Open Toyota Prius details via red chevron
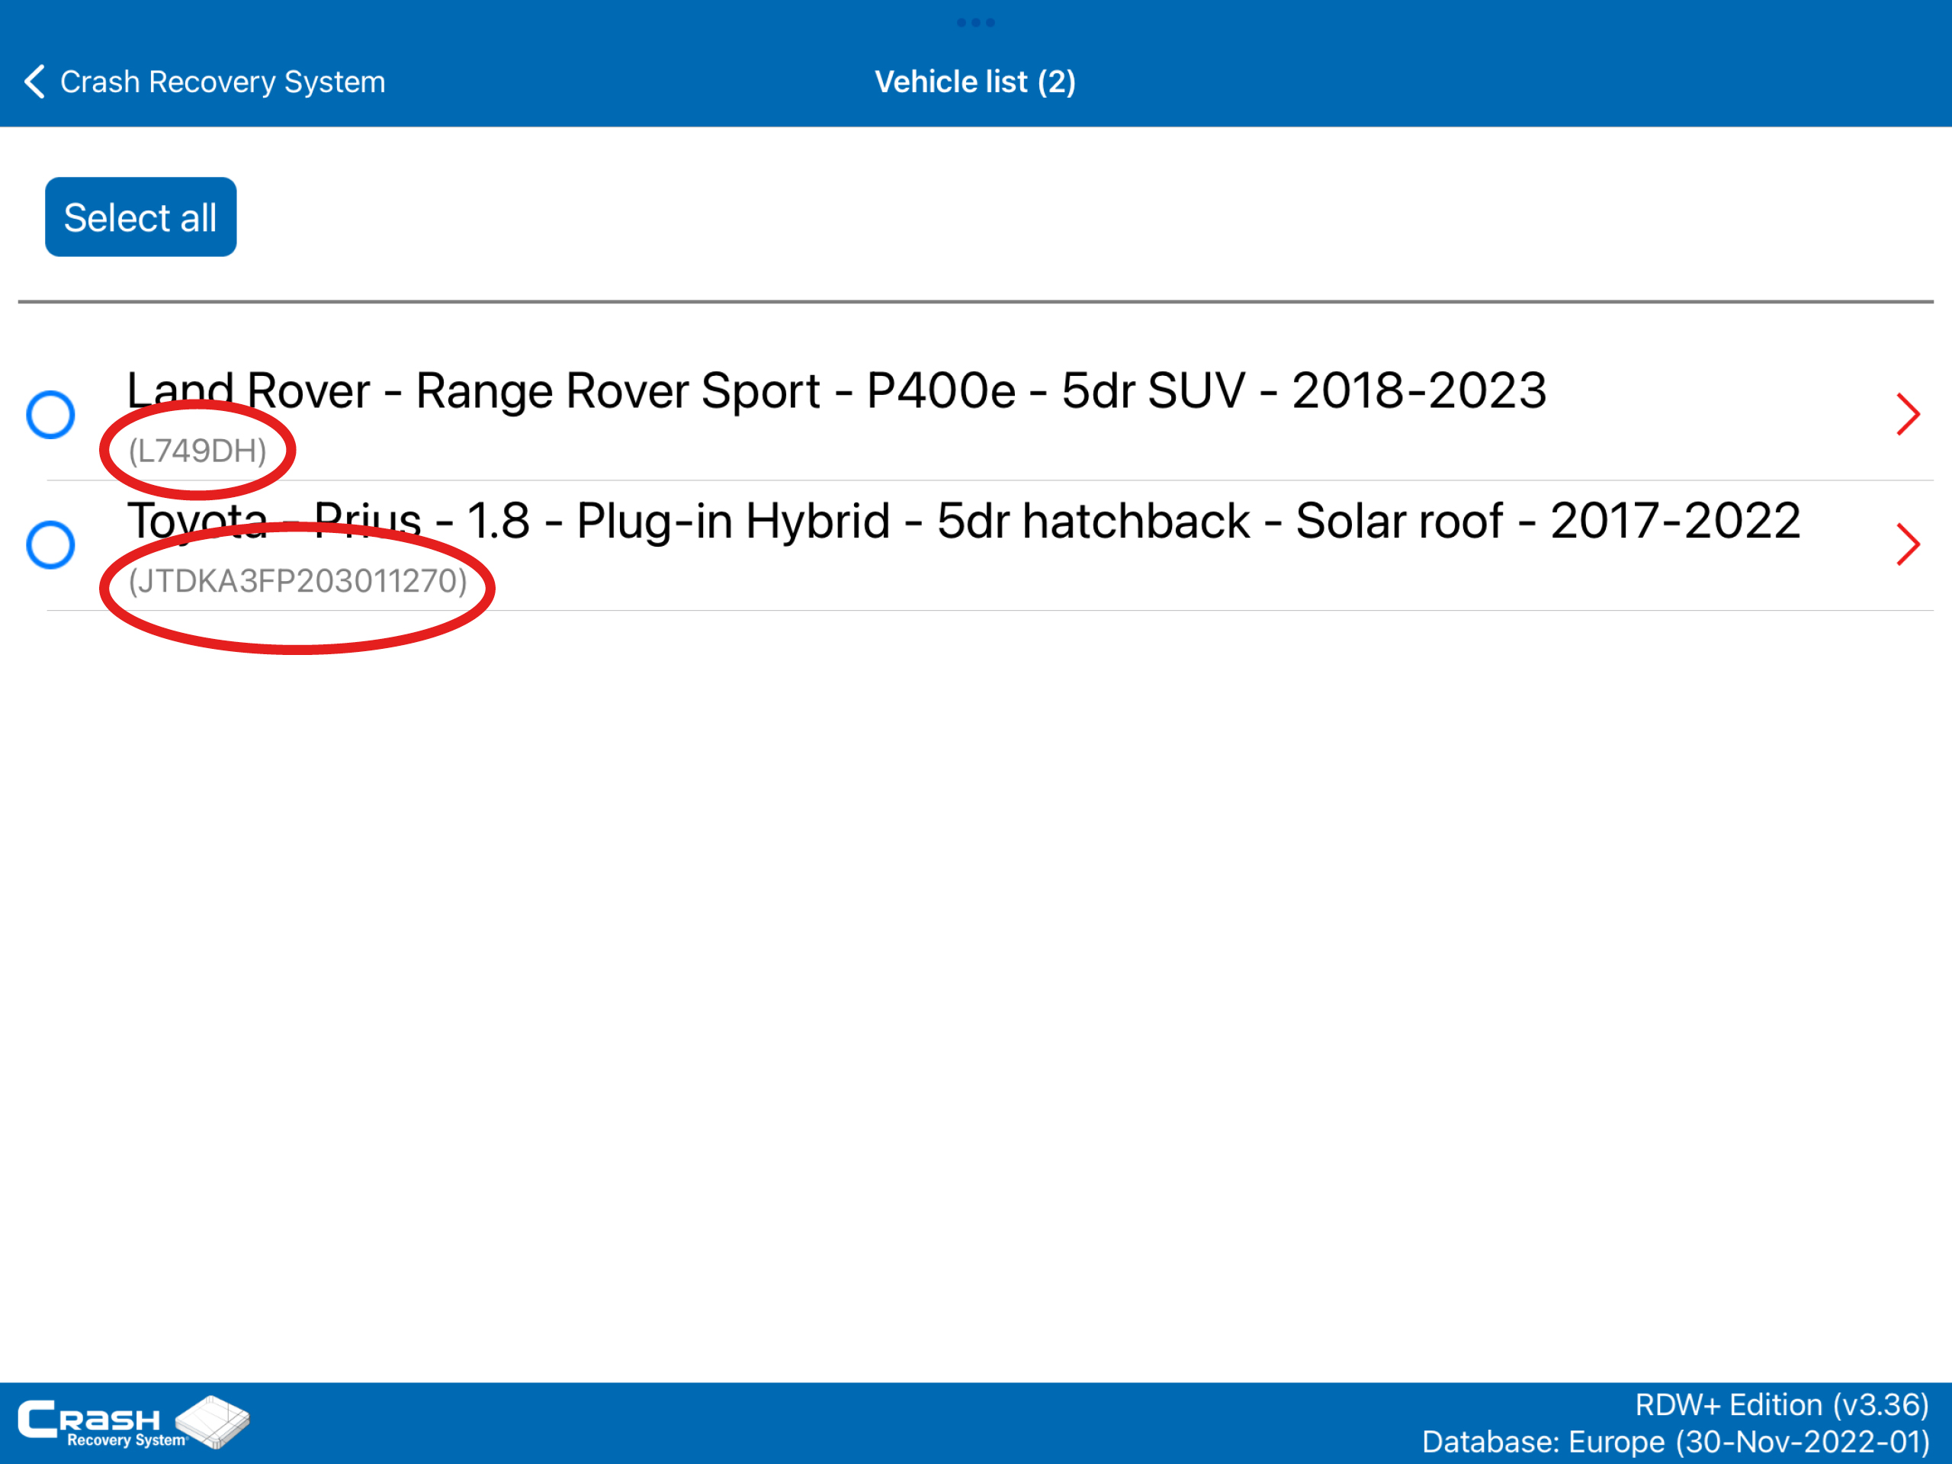Viewport: 1952px width, 1464px height. coord(1908,544)
